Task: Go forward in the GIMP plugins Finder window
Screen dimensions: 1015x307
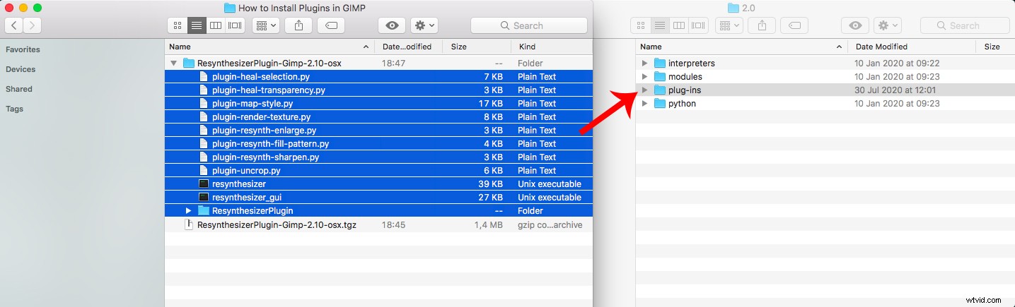Action: (32, 25)
